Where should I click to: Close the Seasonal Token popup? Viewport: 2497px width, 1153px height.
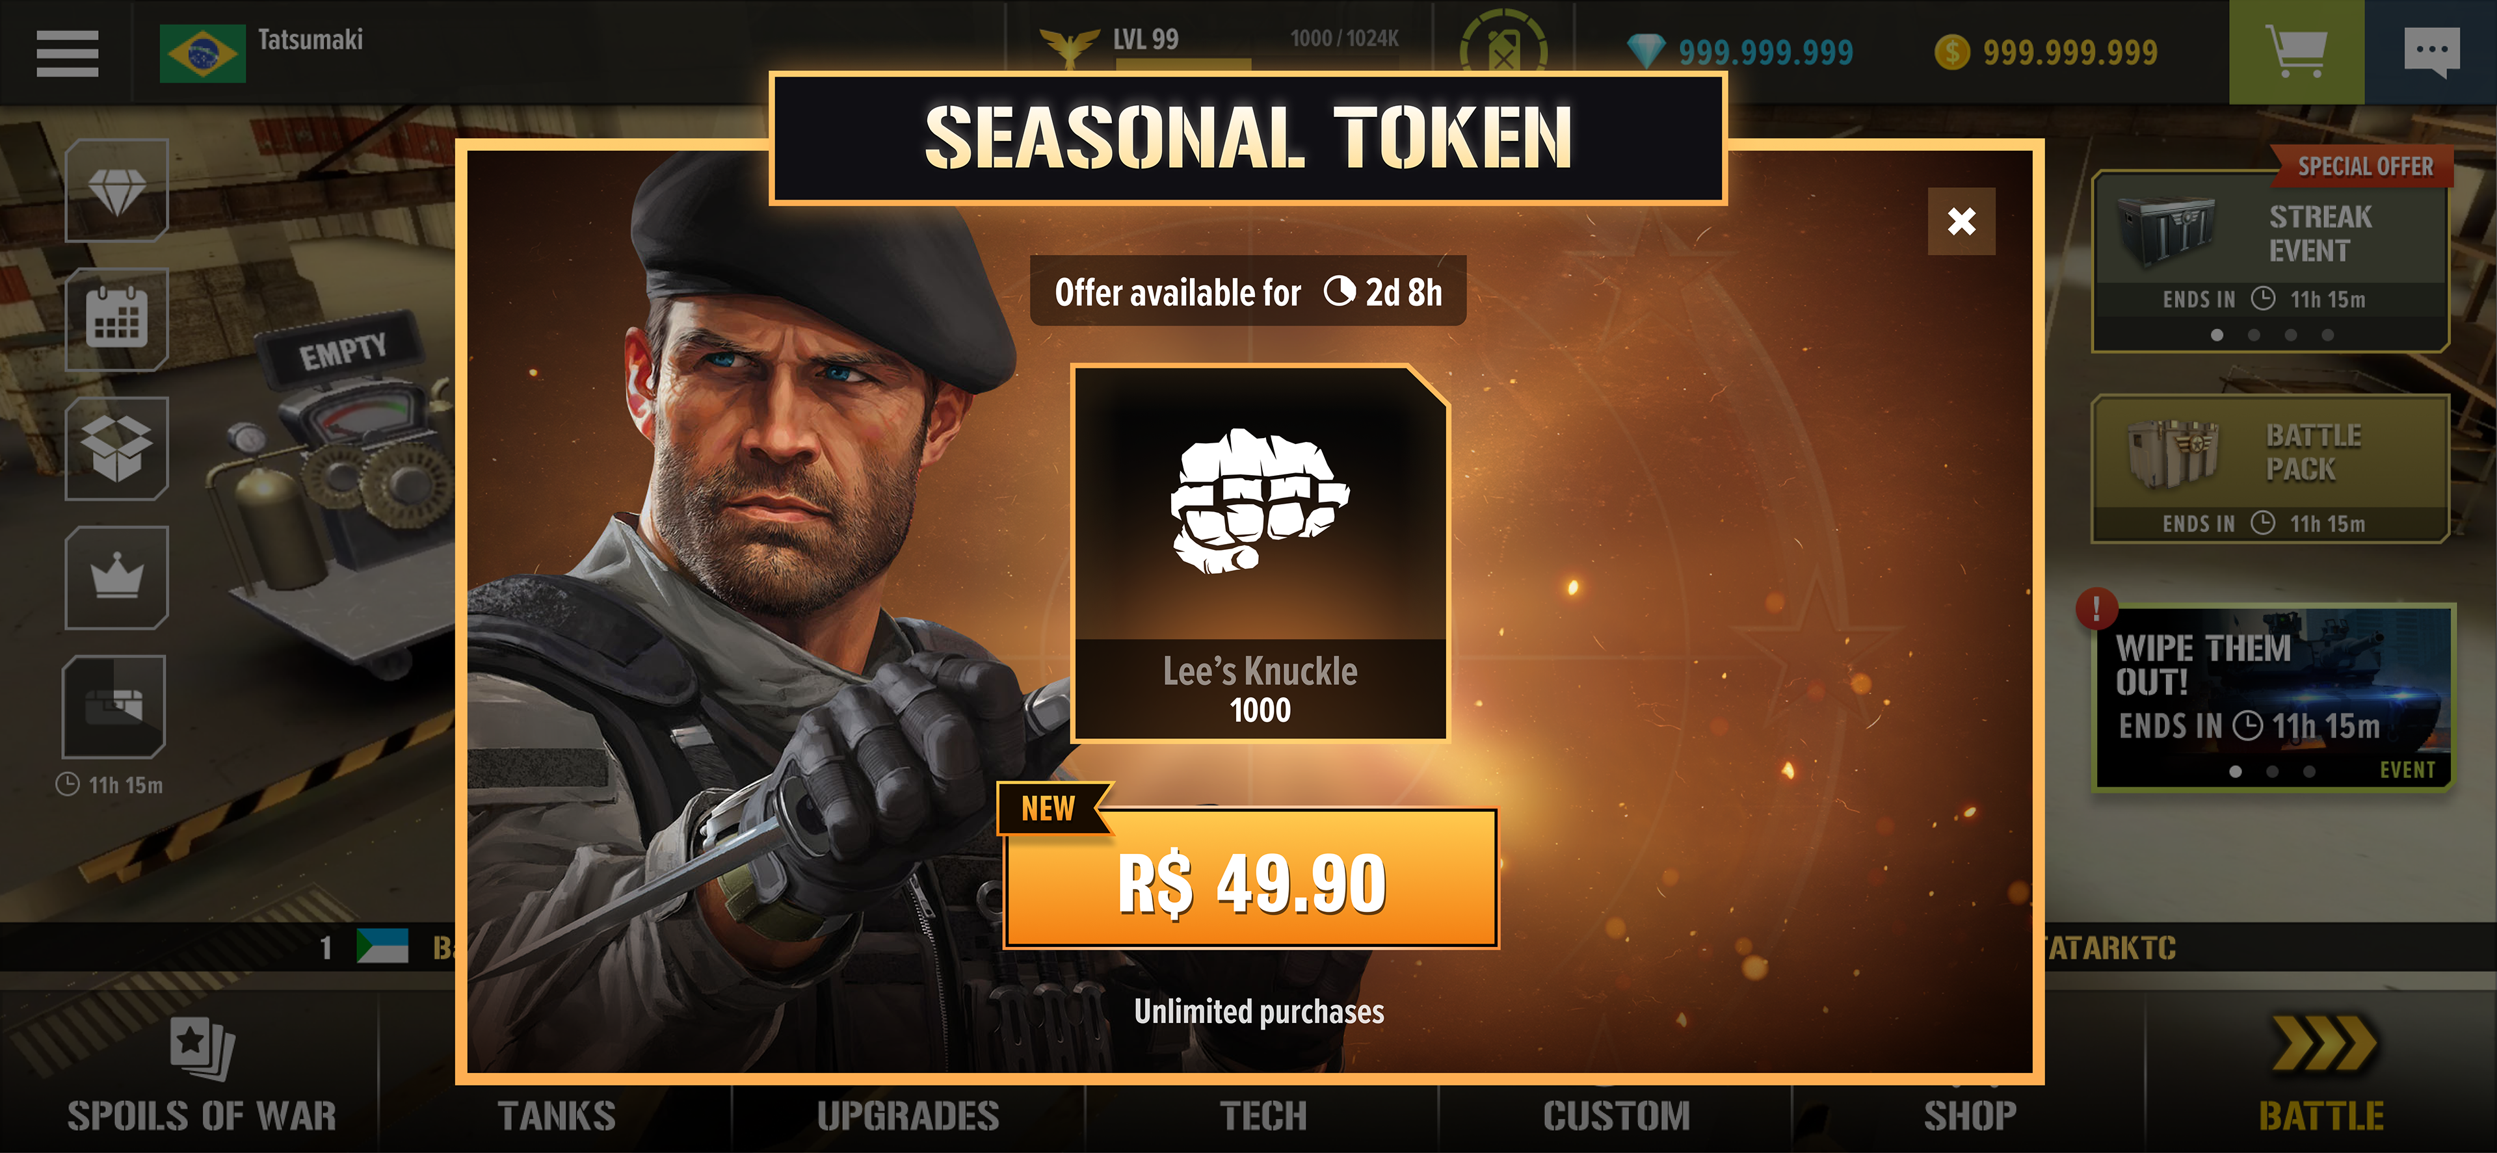1961,222
